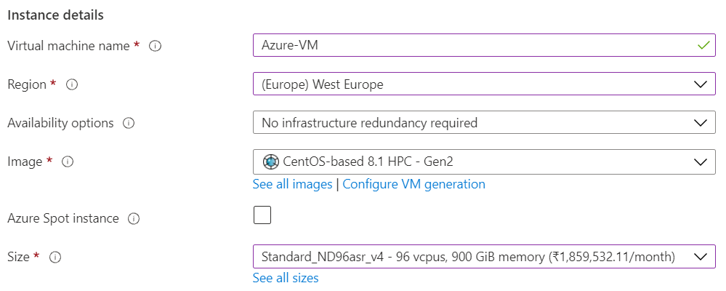Click info icon next to Image label
This screenshot has width=726, height=291.
(x=68, y=162)
